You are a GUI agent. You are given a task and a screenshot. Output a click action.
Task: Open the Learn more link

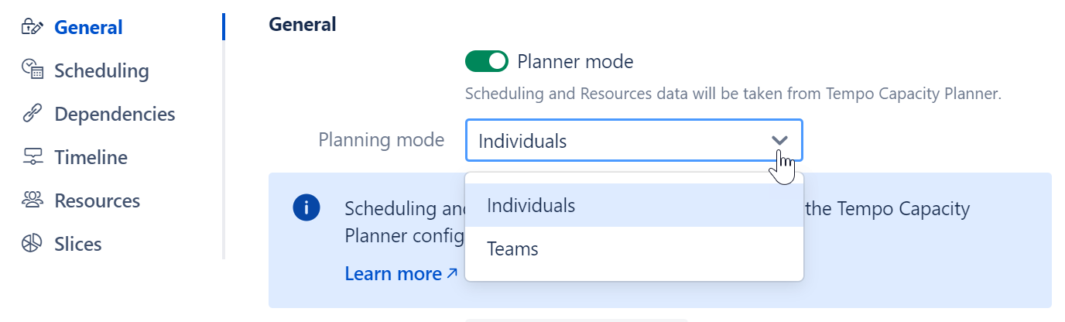[393, 273]
